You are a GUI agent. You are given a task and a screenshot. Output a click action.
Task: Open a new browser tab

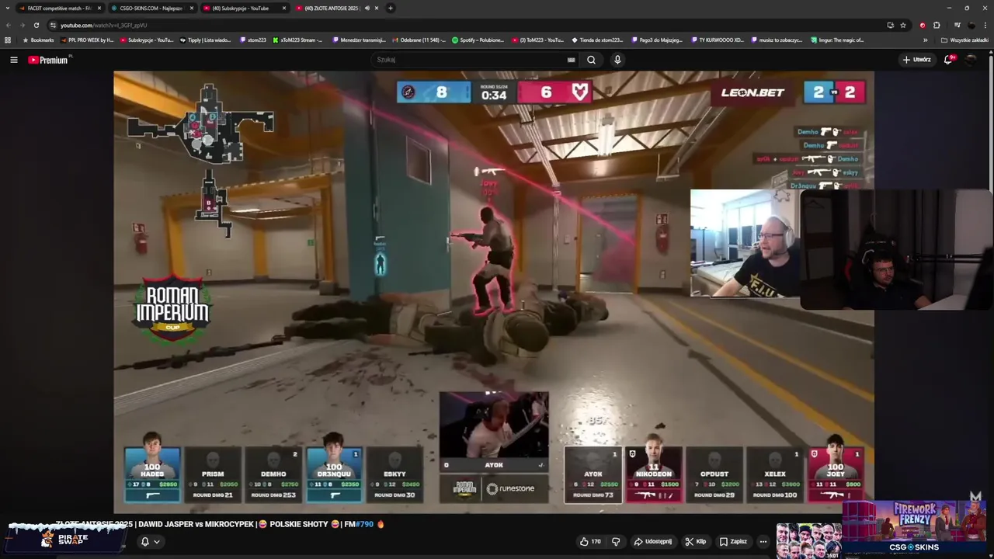coord(391,8)
